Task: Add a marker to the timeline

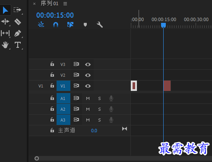Action: click(85, 25)
